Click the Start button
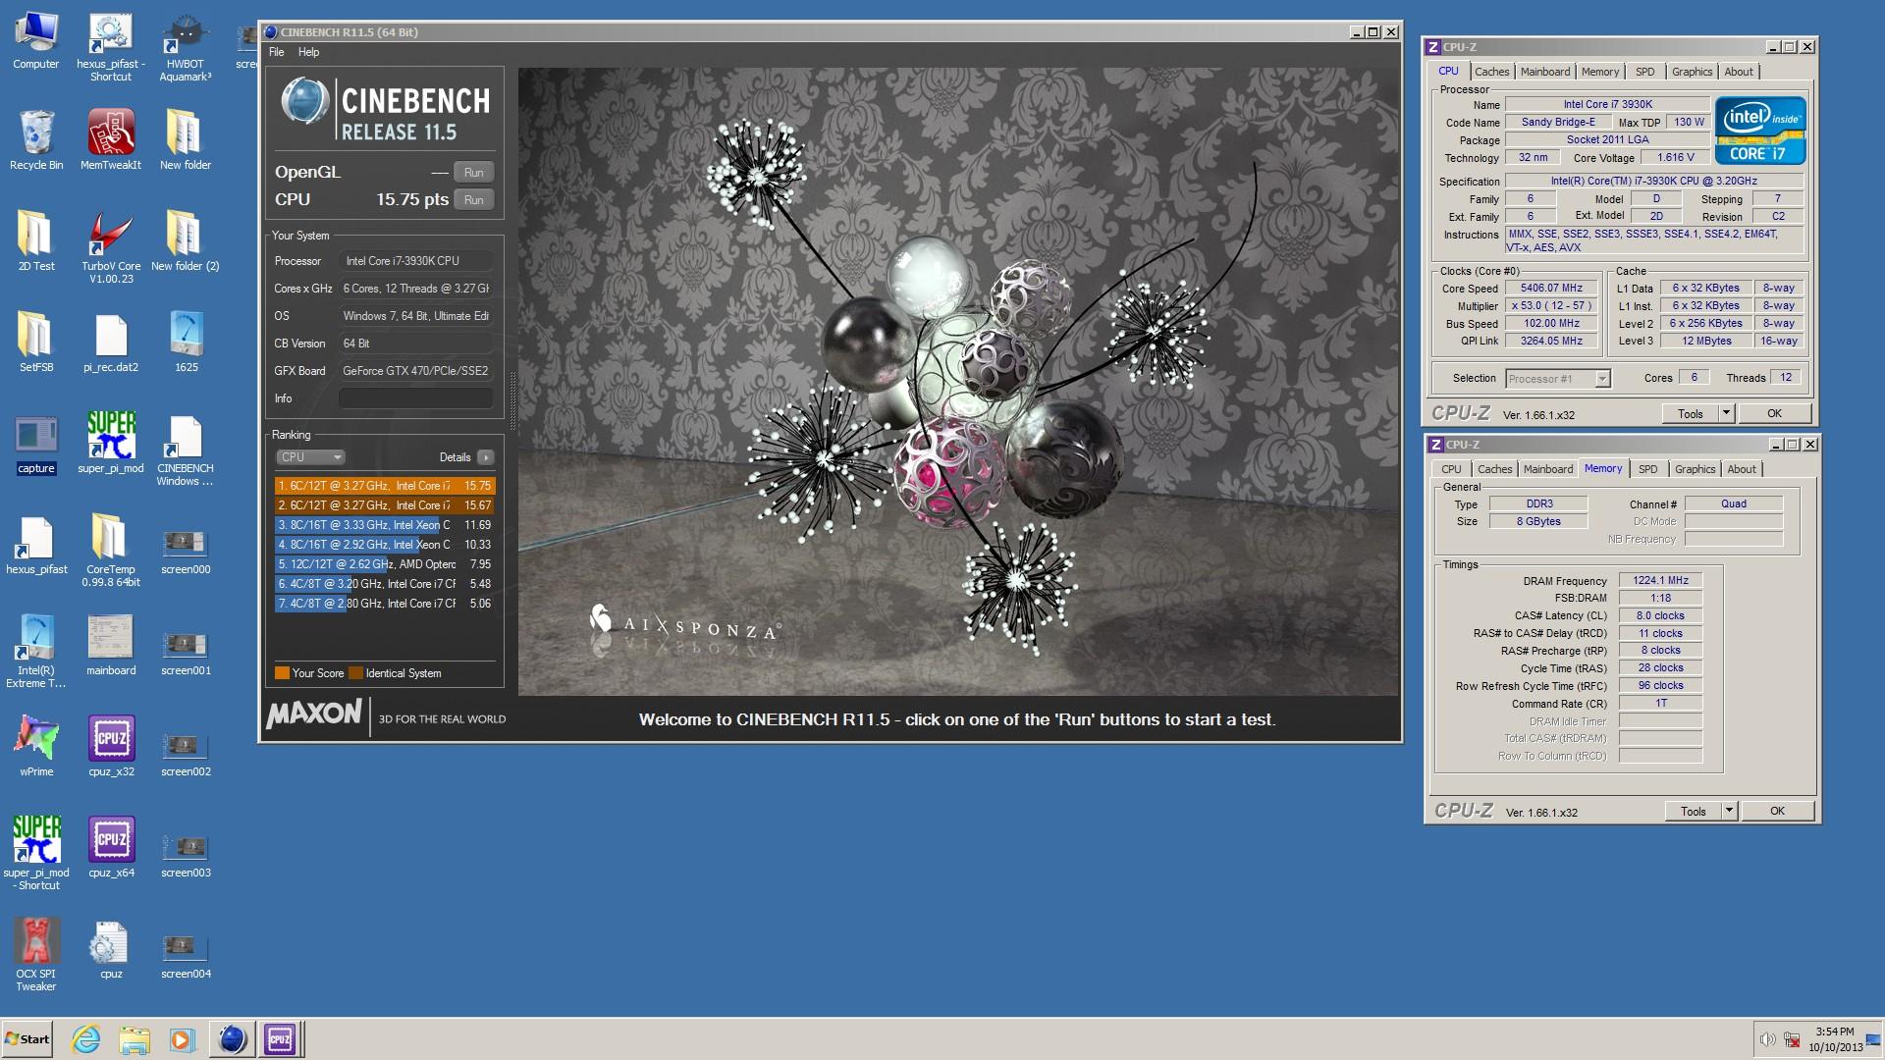 (27, 1039)
